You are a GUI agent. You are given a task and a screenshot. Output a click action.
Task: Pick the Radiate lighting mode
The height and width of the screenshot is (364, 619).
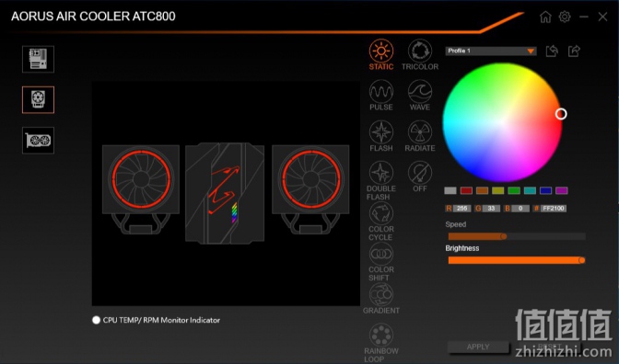tap(420, 136)
